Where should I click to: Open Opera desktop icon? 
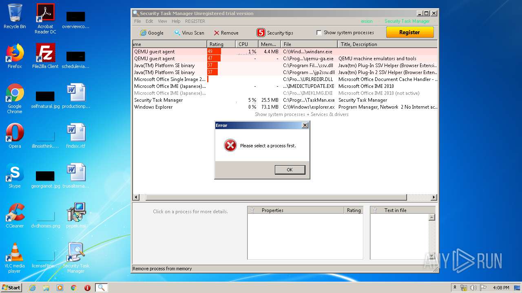click(x=15, y=136)
